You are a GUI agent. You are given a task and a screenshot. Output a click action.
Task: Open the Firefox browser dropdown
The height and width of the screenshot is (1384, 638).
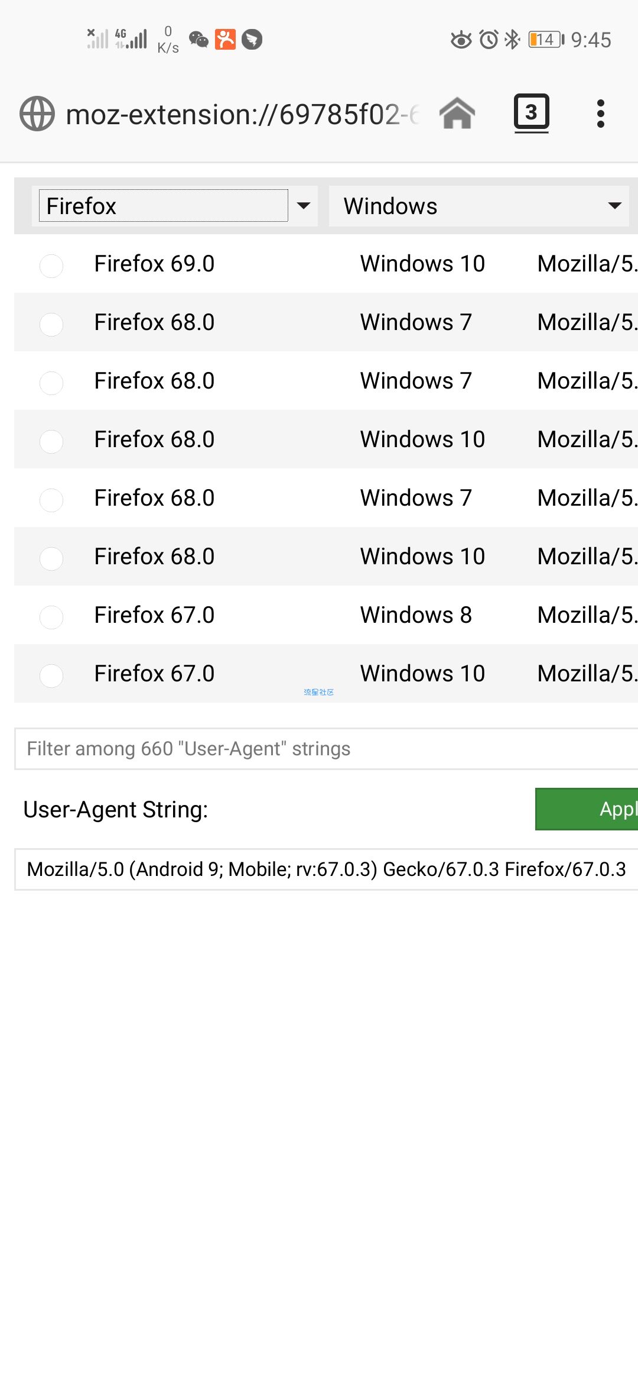(164, 206)
